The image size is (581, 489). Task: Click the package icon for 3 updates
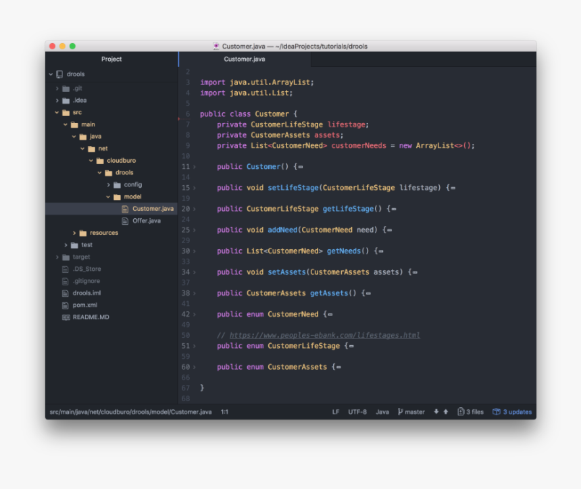[x=497, y=412]
